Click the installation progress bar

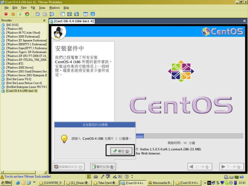[x=189, y=136]
